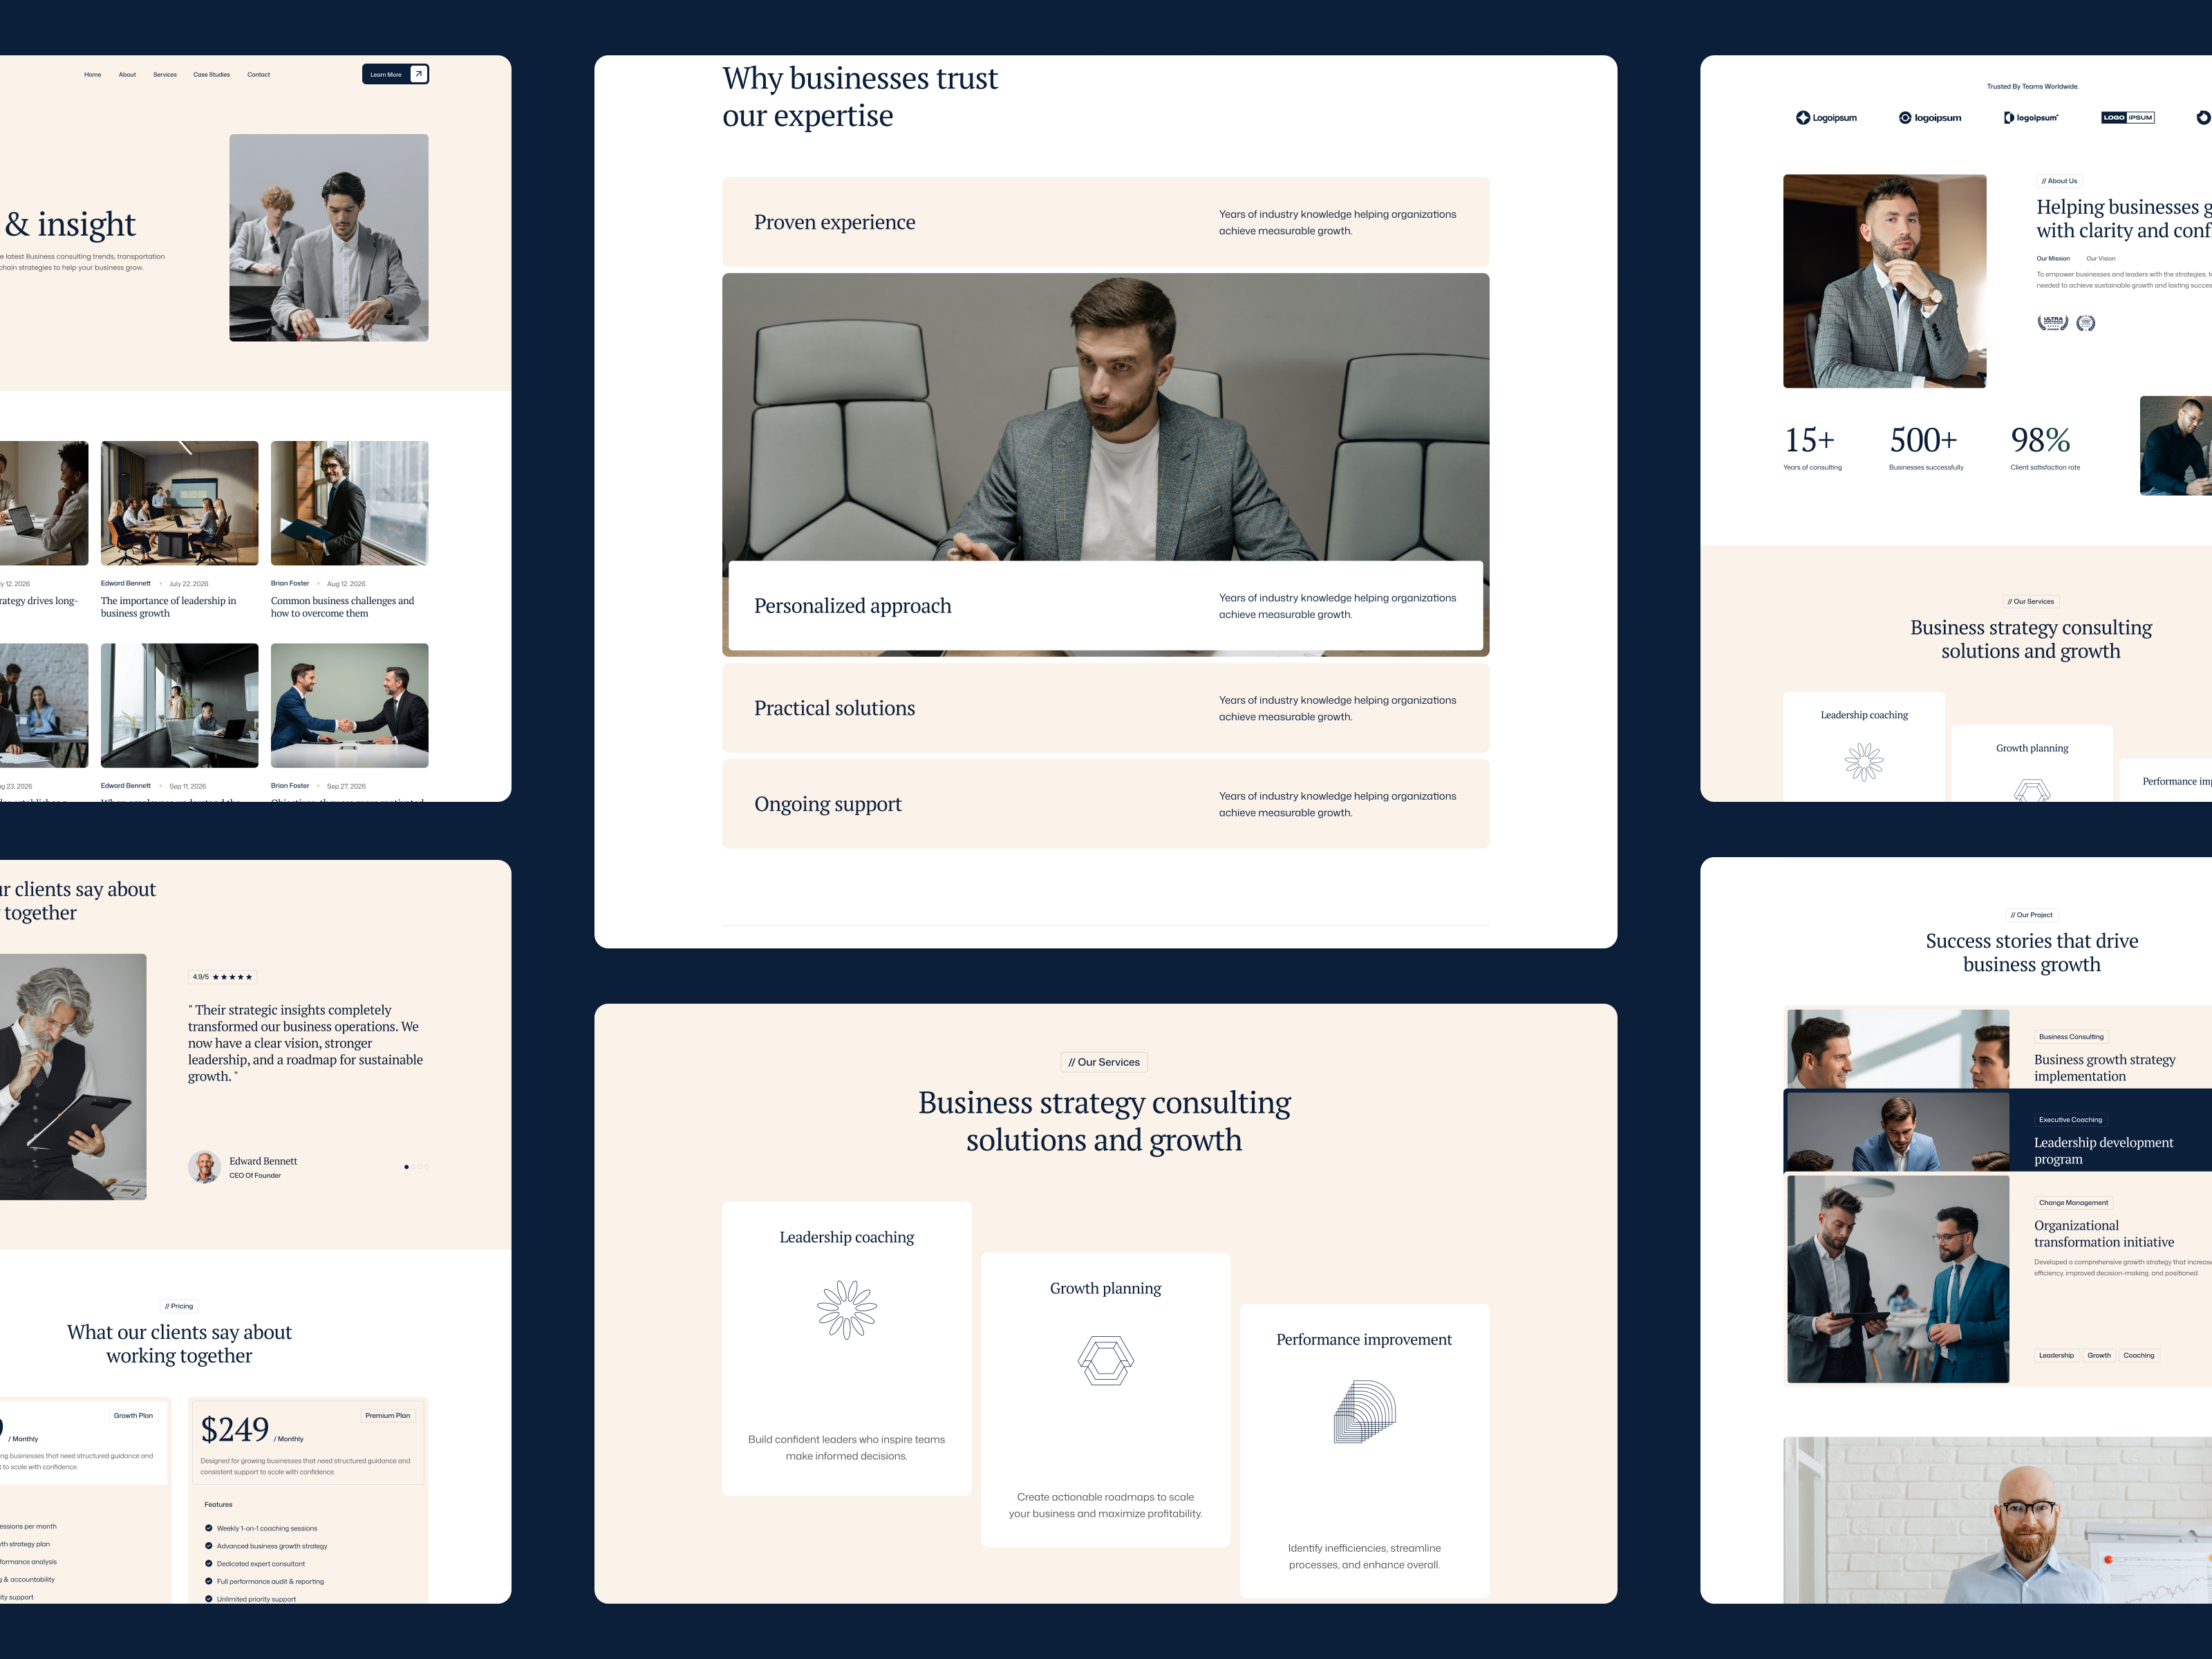This screenshot has height=1659, width=2212.
Task: Click the layered arch icon under Performance improvement
Action: pyautogui.click(x=1365, y=1411)
